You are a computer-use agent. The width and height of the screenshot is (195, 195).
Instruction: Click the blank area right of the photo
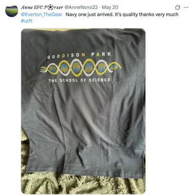pyautogui.click(x=170, y=111)
